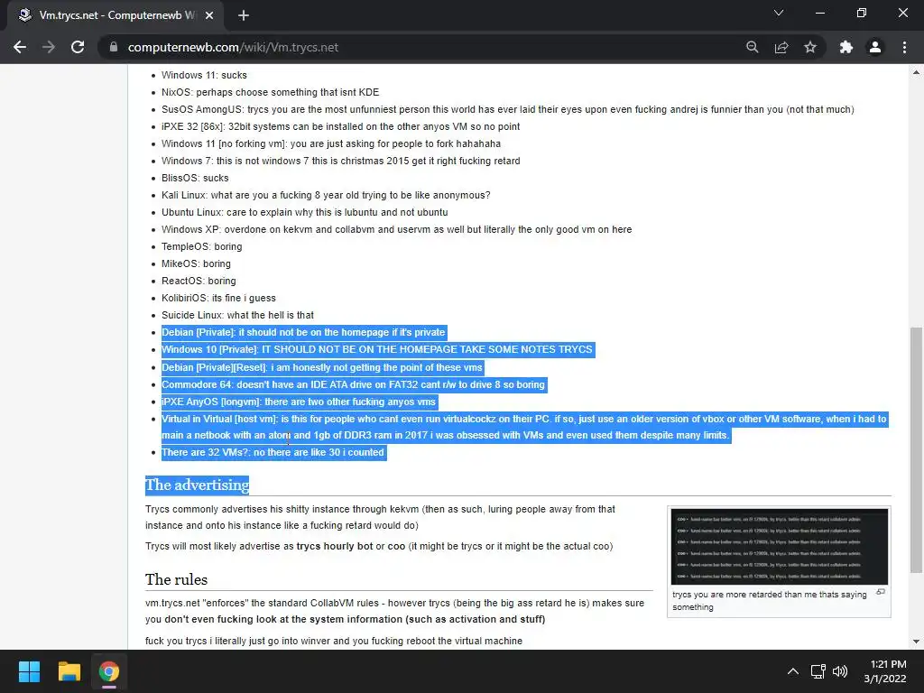Click 'The rules' section heading

(x=176, y=579)
